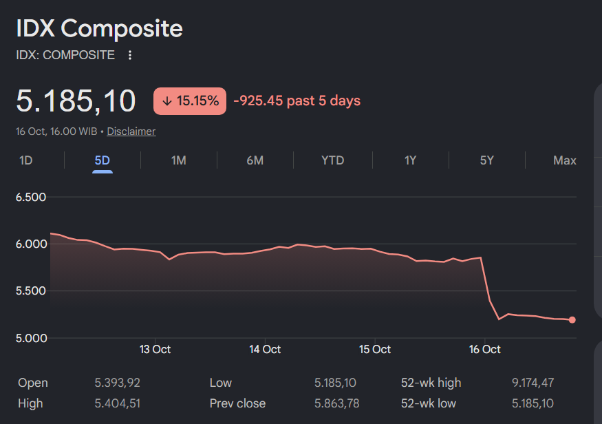Show the 1Y chart range
Image resolution: width=602 pixels, height=424 pixels.
click(x=411, y=160)
